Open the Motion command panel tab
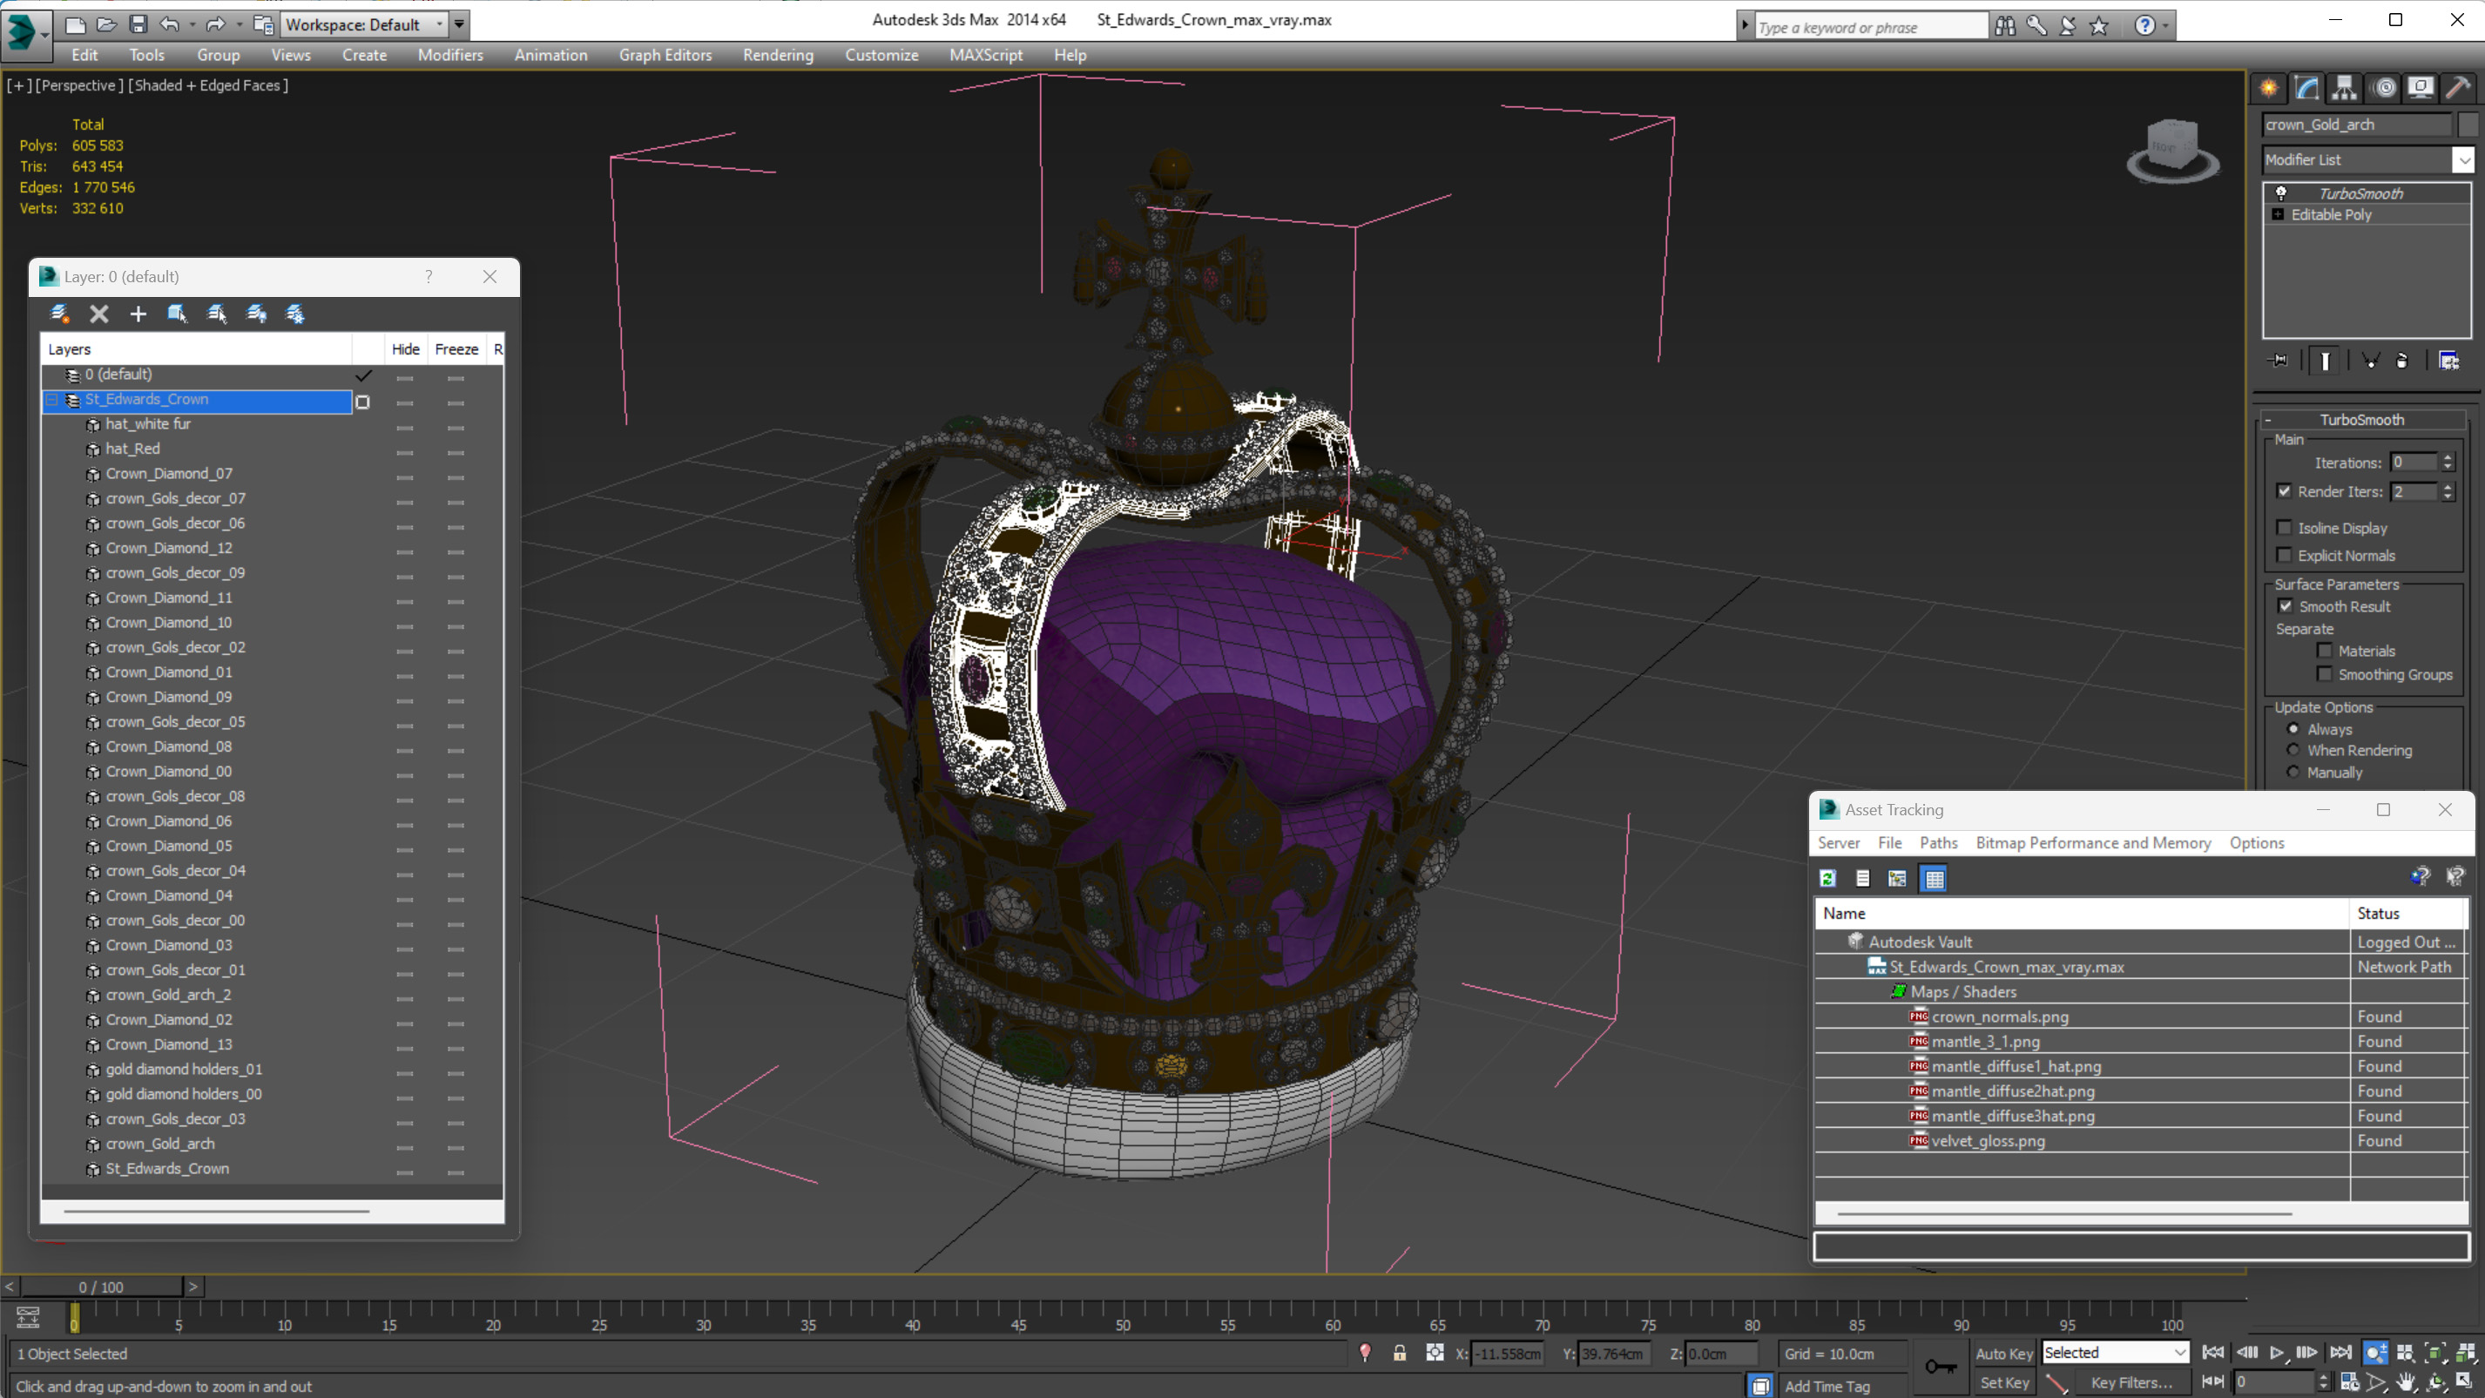Screen dimensions: 2485x1398 [x=2385, y=89]
